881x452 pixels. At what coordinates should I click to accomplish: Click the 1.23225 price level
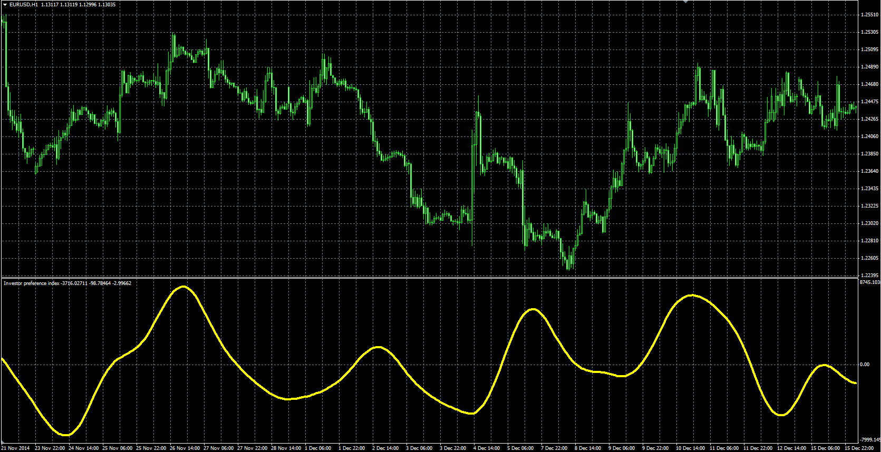pyautogui.click(x=869, y=206)
